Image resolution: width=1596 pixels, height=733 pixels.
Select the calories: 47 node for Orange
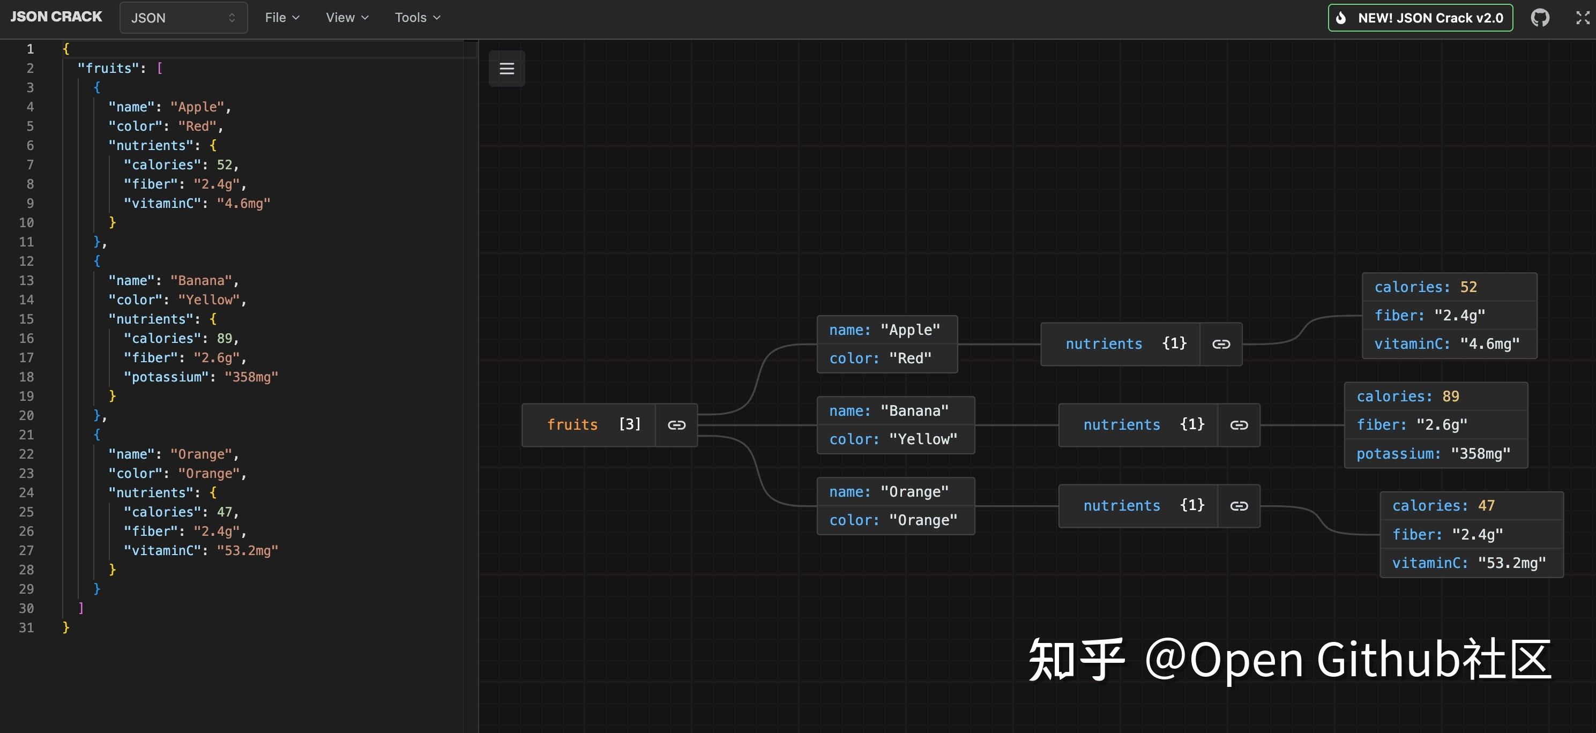(1444, 505)
